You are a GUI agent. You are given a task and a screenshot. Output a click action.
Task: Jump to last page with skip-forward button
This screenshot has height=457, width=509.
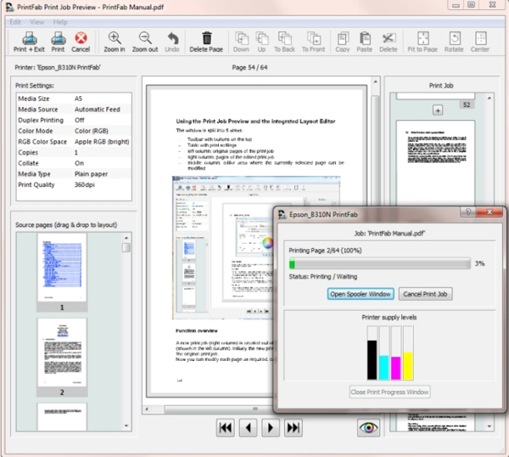[294, 427]
